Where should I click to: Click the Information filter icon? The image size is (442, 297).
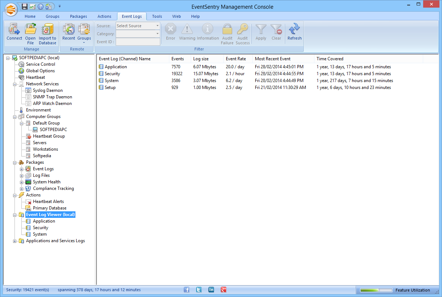tap(208, 29)
